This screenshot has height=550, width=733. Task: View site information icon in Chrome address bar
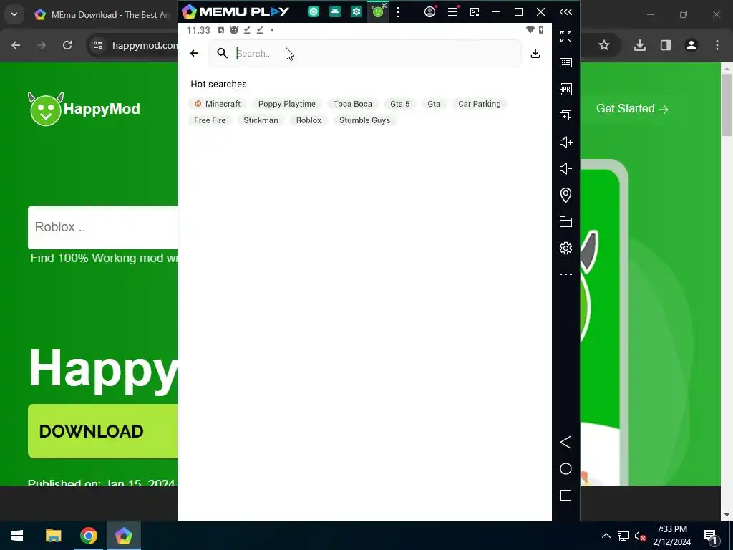click(97, 45)
